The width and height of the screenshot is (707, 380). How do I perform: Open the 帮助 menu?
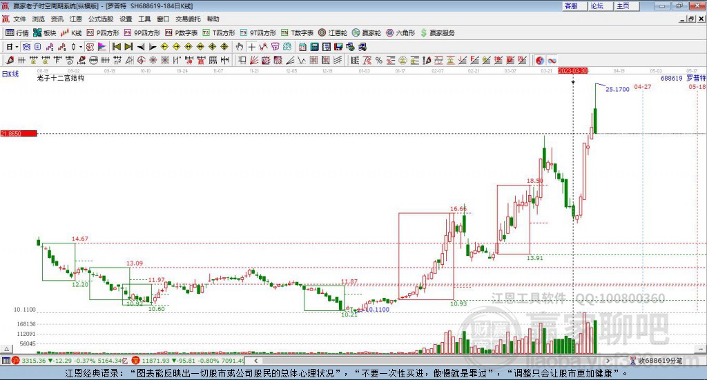point(213,19)
